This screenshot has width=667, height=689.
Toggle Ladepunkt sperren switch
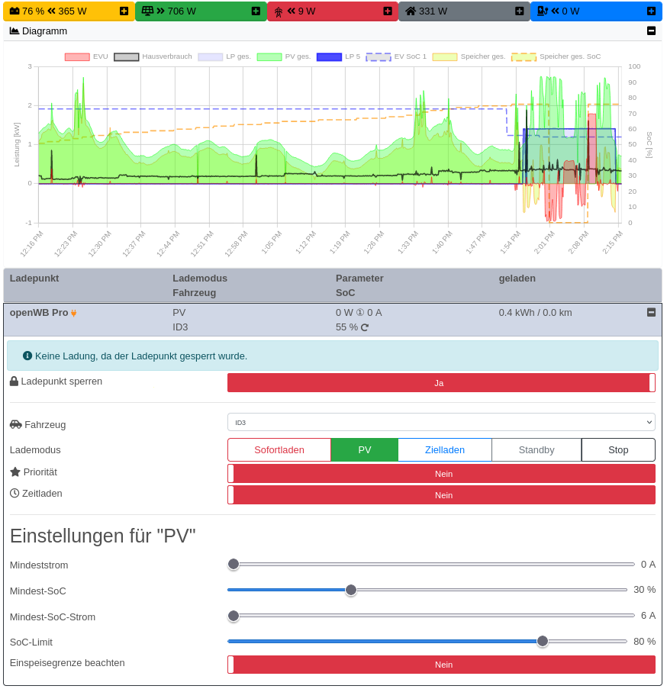441,383
